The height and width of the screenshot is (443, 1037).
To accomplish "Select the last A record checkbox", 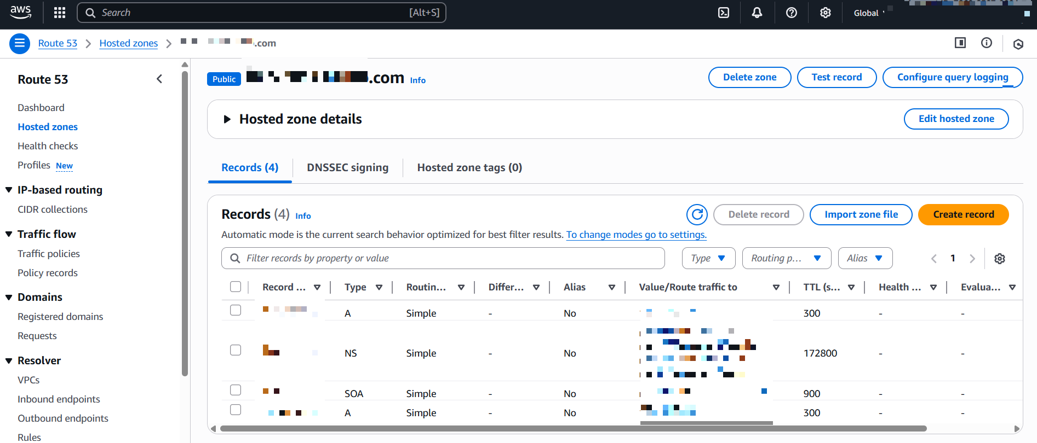I will point(236,410).
